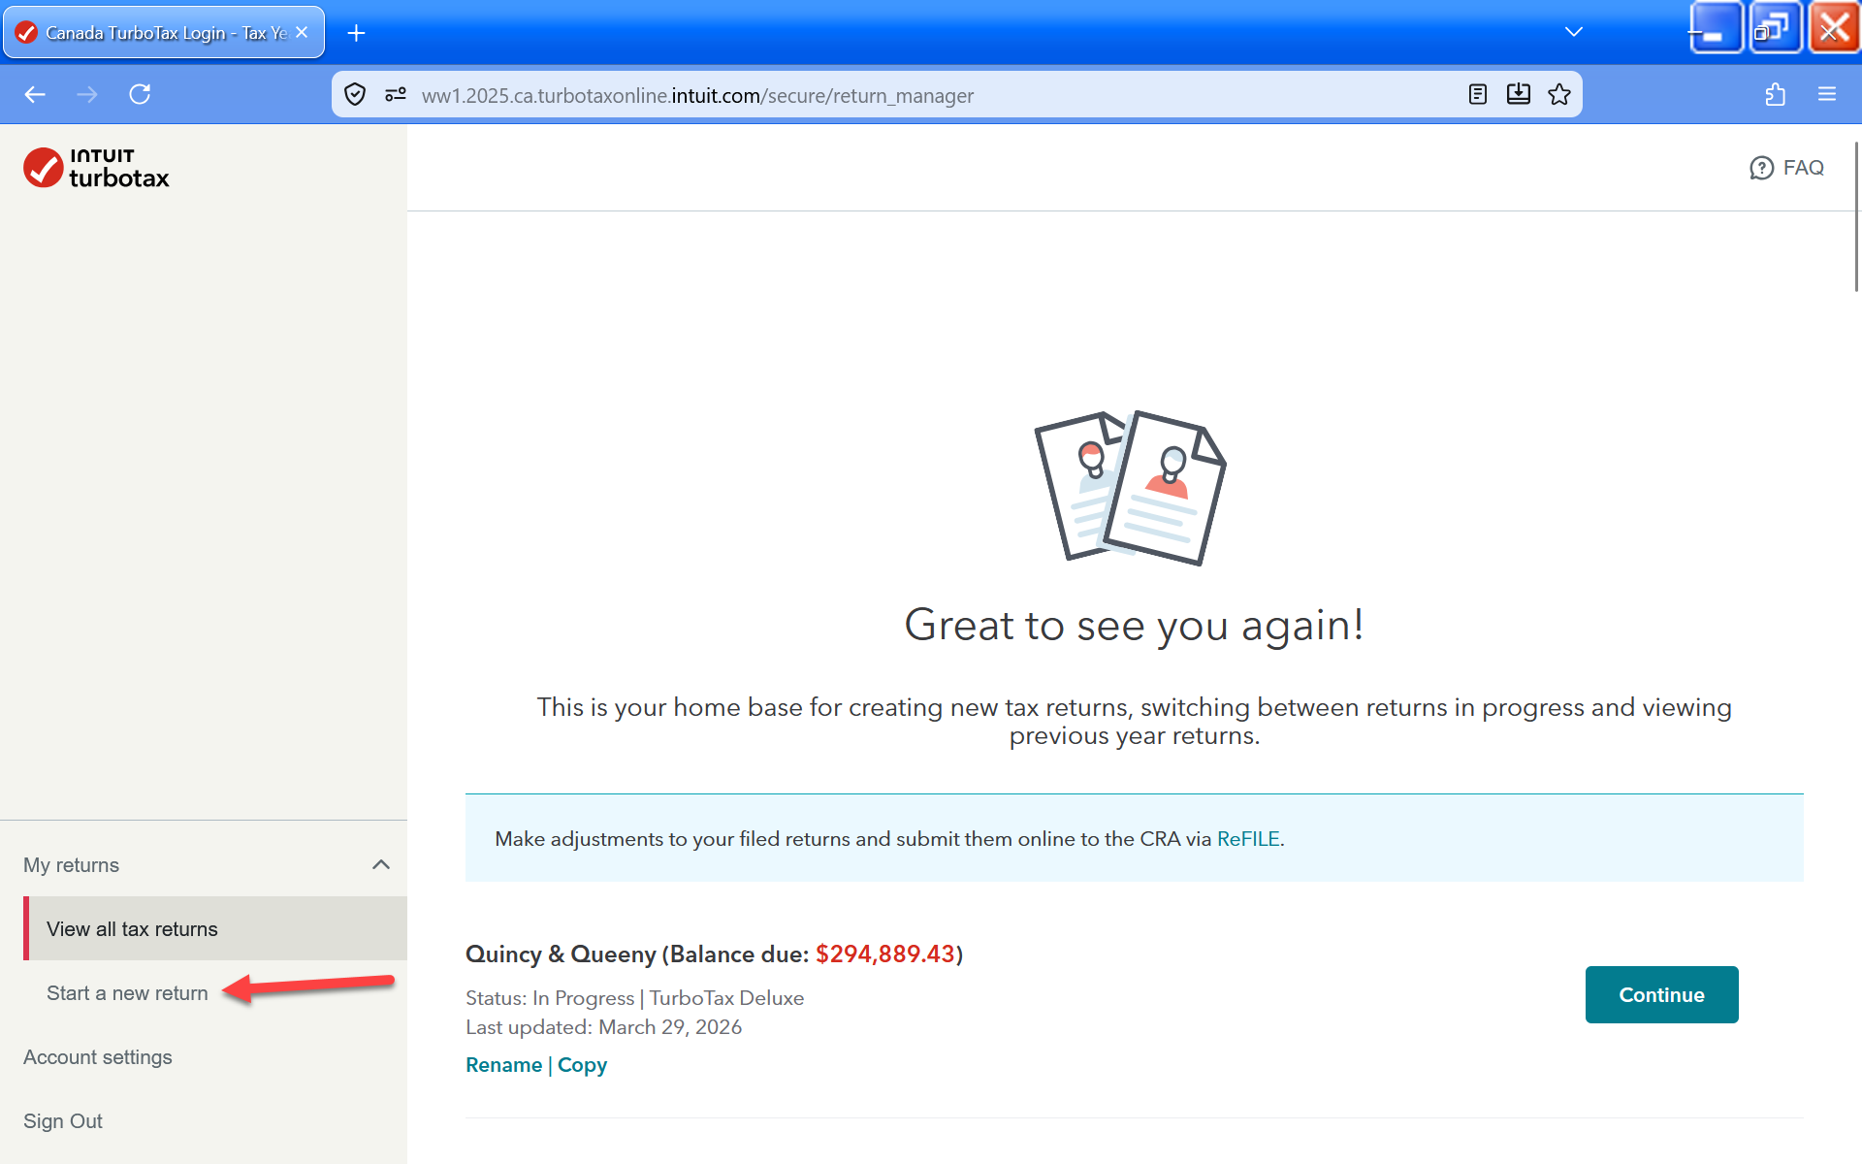Open the site permissions icon in address bar
Screen dimensions: 1862x1164
tap(396, 94)
